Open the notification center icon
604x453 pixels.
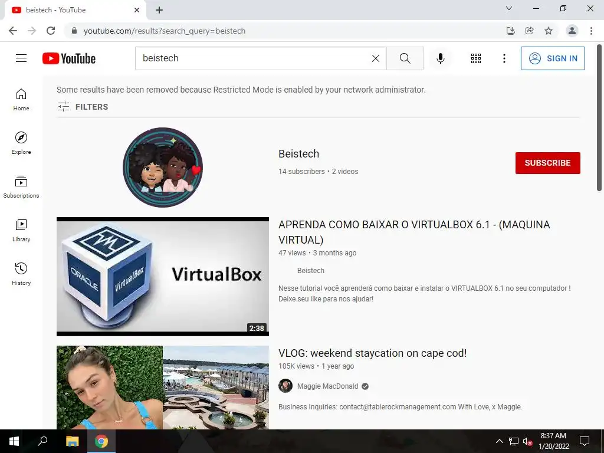585,441
